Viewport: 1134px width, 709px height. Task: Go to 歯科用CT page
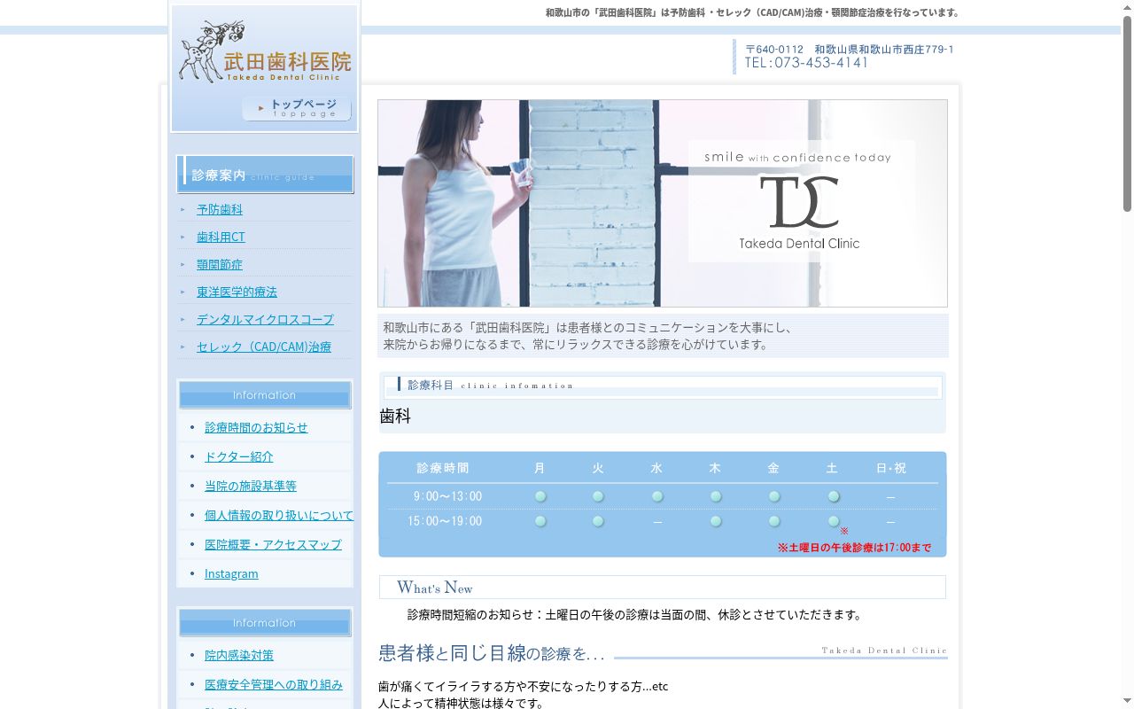(x=221, y=237)
